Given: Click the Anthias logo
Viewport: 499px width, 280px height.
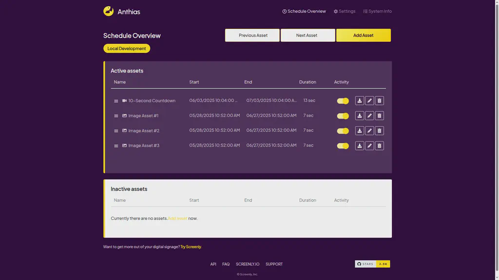Looking at the screenshot, I should pos(108,11).
